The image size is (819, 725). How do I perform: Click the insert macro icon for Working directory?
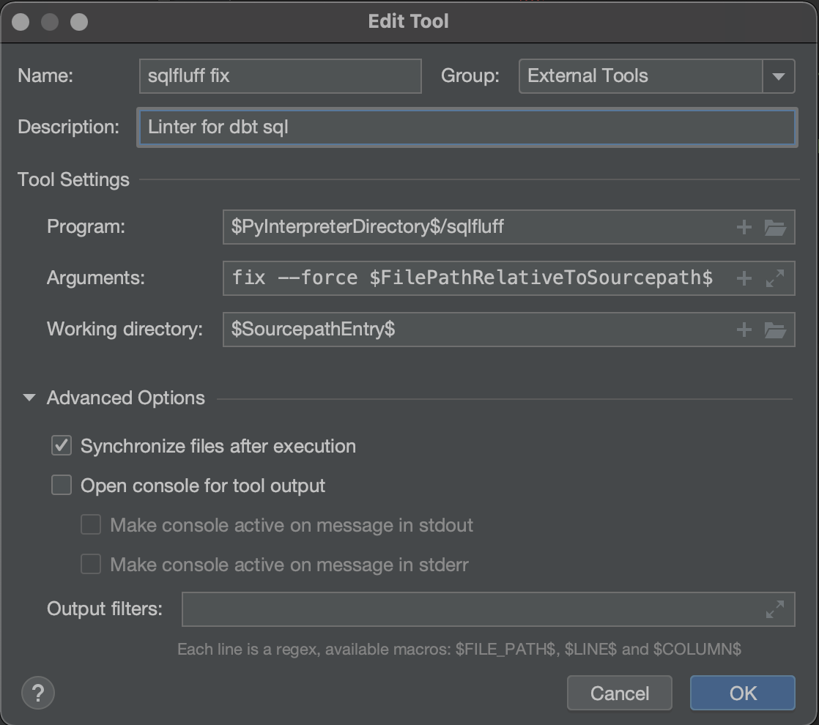click(x=744, y=330)
